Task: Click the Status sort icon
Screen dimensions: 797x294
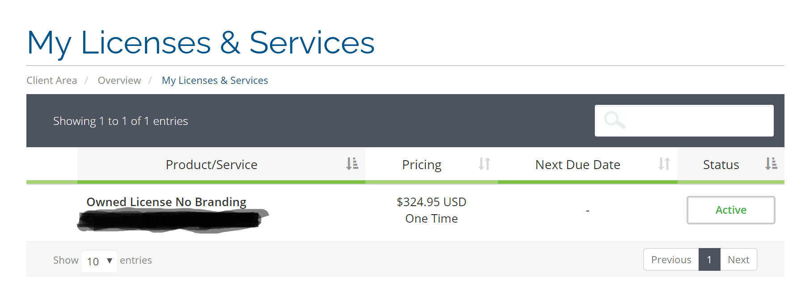Action: [771, 164]
